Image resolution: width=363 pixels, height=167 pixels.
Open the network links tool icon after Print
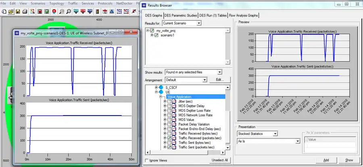(32, 11)
